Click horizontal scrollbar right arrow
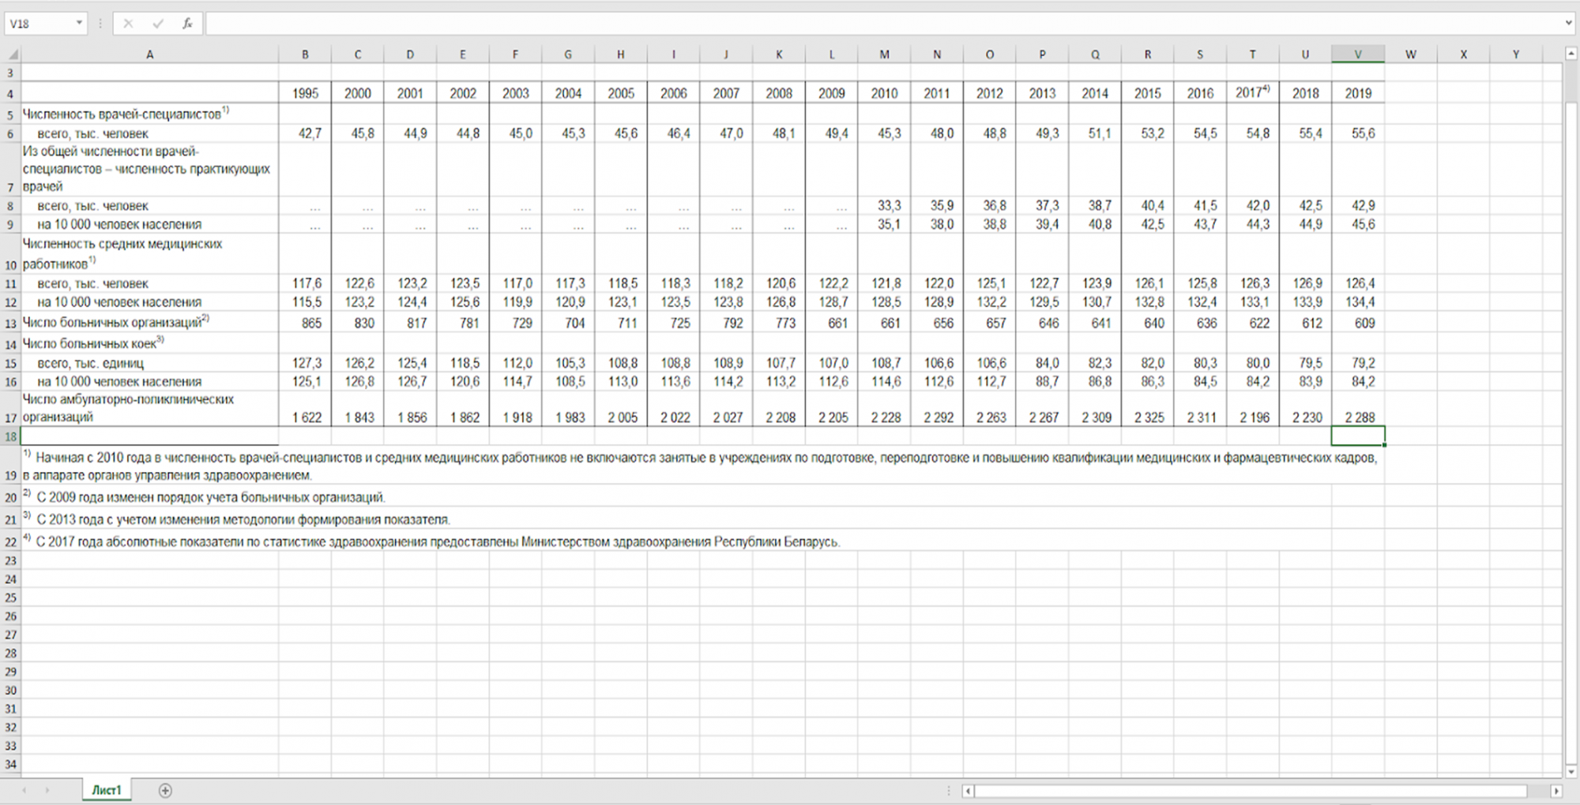Image resolution: width=1580 pixels, height=805 pixels. [1556, 791]
